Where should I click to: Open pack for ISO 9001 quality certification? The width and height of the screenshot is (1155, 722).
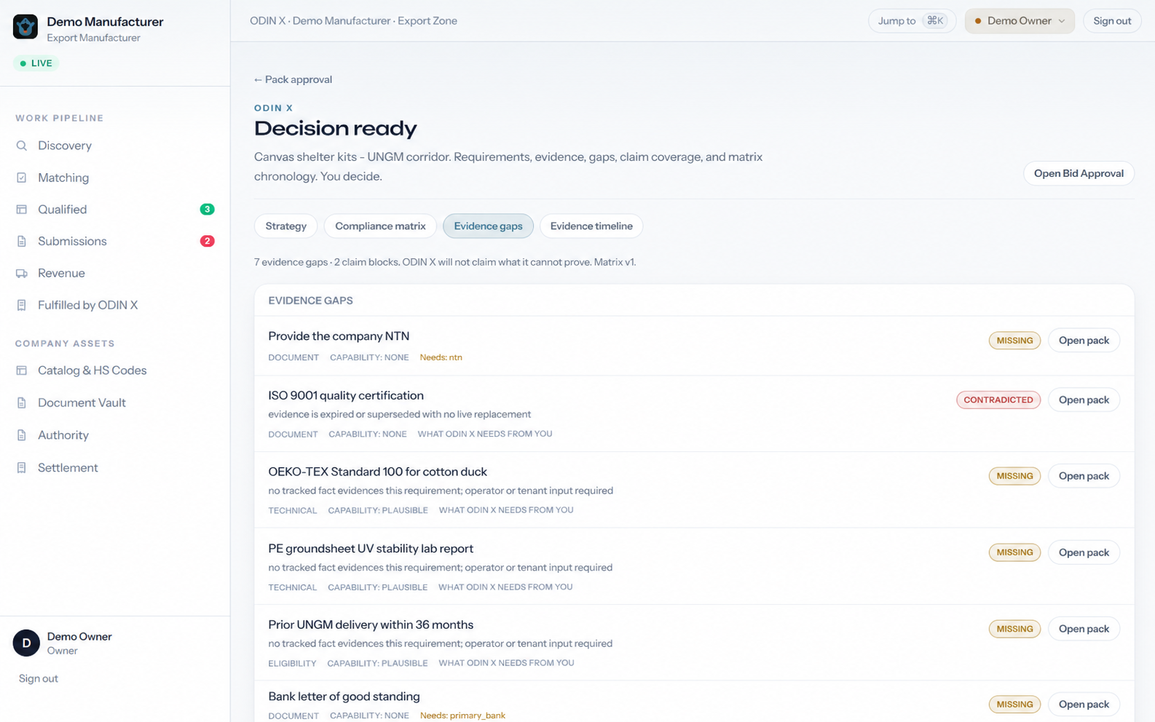tap(1084, 400)
